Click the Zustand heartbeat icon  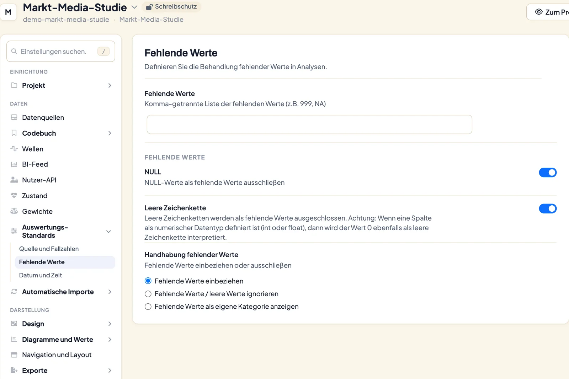14,195
